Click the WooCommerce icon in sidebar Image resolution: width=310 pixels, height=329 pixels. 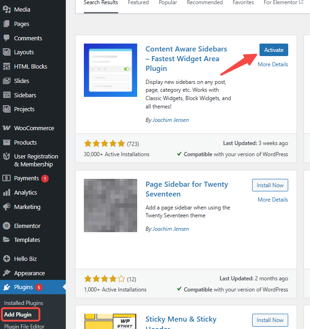6,128
